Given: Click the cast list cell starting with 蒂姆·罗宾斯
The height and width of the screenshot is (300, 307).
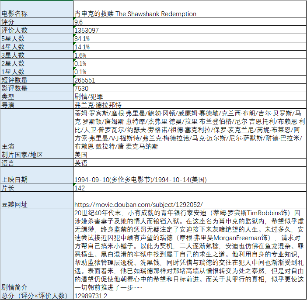Looking at the screenshot, I should 190,129.
